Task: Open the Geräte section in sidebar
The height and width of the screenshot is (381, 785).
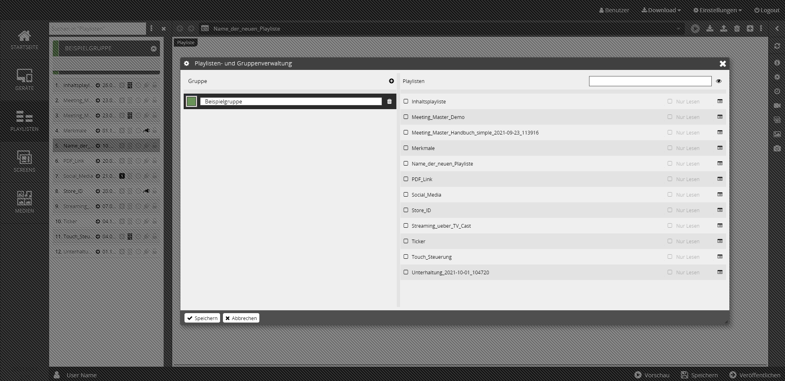Action: point(25,80)
